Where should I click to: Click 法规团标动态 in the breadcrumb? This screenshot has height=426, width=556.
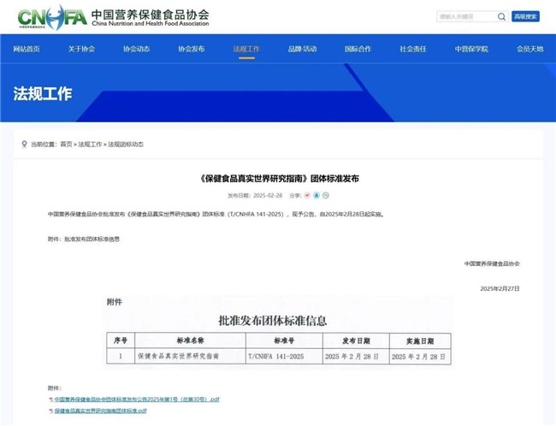pos(126,145)
